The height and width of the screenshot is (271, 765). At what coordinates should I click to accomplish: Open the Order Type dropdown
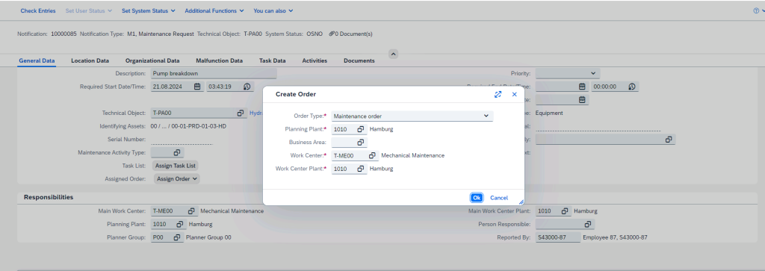[x=486, y=116]
